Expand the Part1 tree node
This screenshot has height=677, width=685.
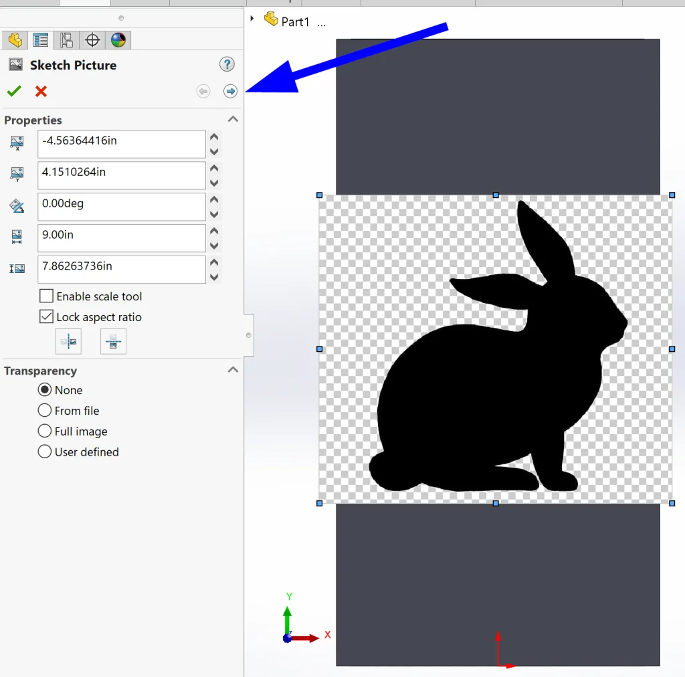pyautogui.click(x=252, y=18)
